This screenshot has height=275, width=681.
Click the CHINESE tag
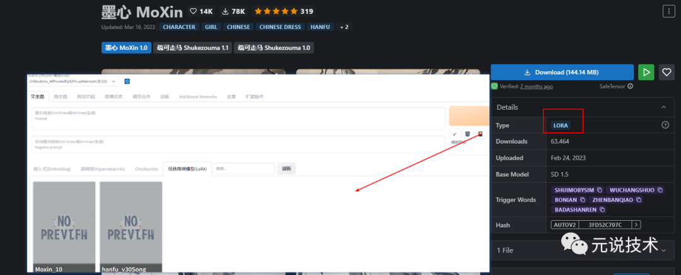tap(238, 27)
